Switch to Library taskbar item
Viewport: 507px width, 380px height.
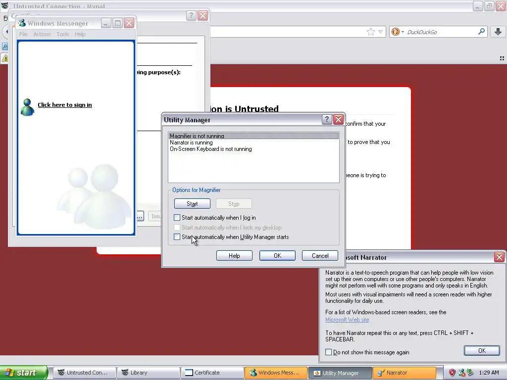(148, 373)
